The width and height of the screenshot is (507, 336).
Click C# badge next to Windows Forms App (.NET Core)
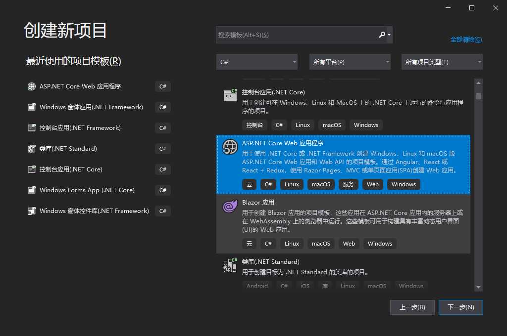(162, 190)
